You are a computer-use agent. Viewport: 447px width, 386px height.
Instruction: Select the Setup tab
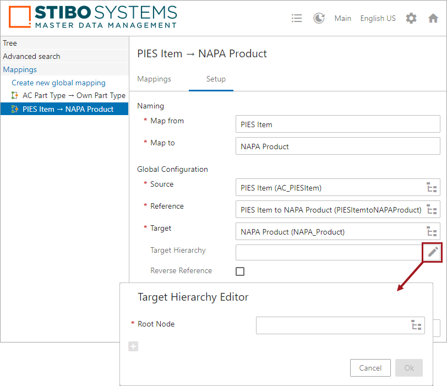point(216,79)
